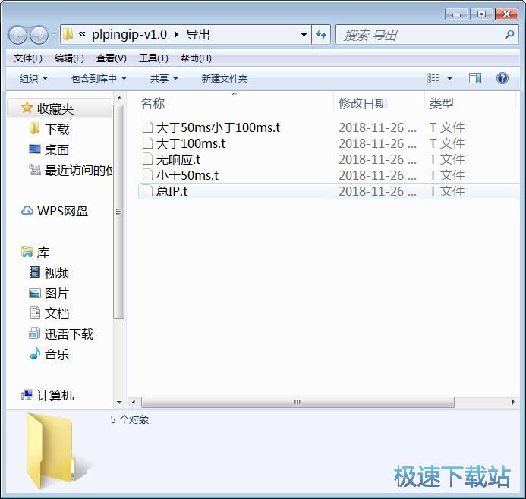Select file 无响应.t
This screenshot has width=526, height=499.
[178, 159]
